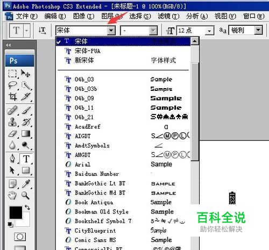269x250 pixels.
Task: Swap foreground and background colors
Action: [x=27, y=208]
